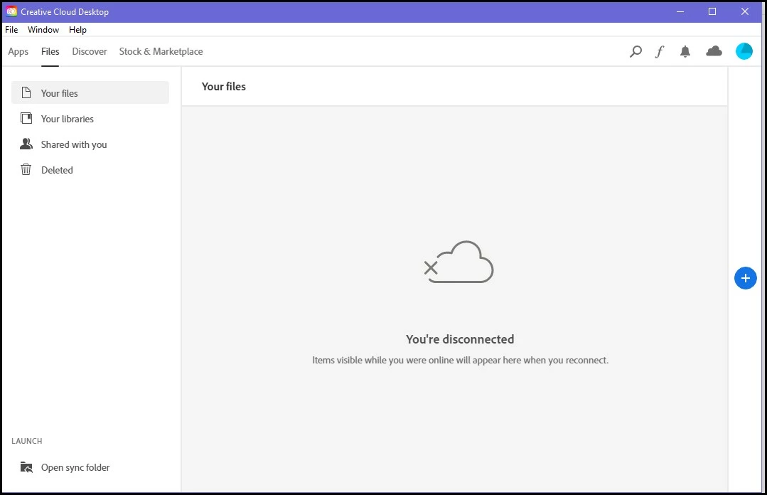Image resolution: width=767 pixels, height=495 pixels.
Task: Click the "Your files" panel heading
Action: 223,86
